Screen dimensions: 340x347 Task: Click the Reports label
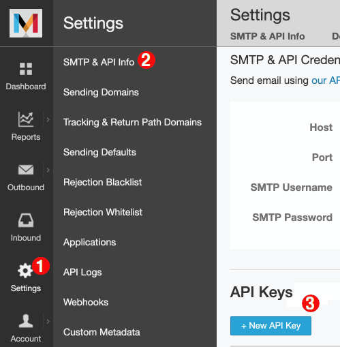click(26, 137)
